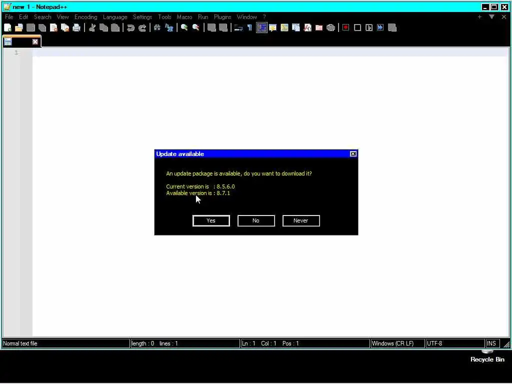Open the Document List toolbar icon
512x384 pixels.
click(296, 28)
